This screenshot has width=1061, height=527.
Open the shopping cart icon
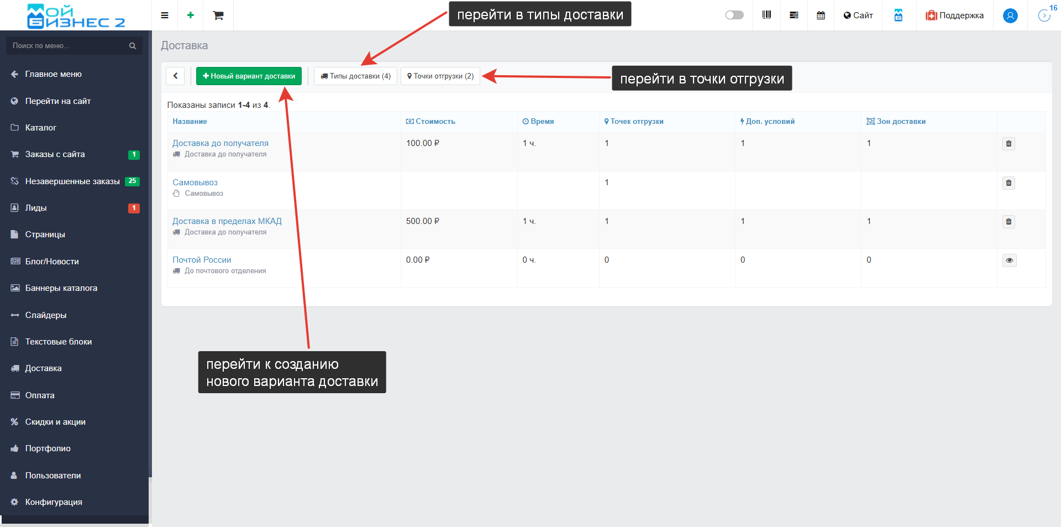218,15
